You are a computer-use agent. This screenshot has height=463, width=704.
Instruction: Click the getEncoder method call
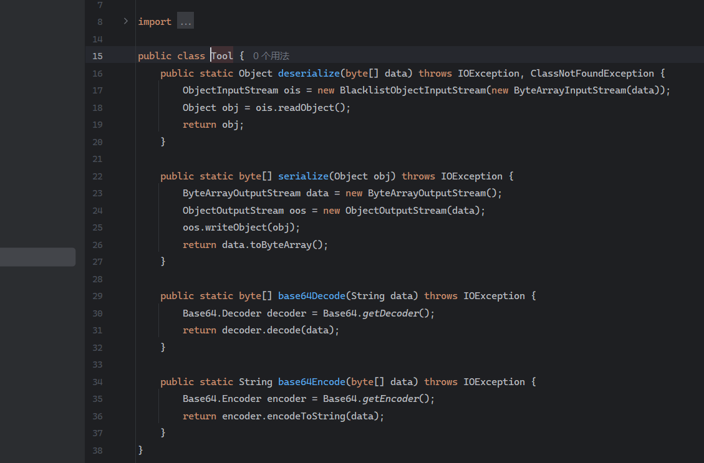click(390, 399)
